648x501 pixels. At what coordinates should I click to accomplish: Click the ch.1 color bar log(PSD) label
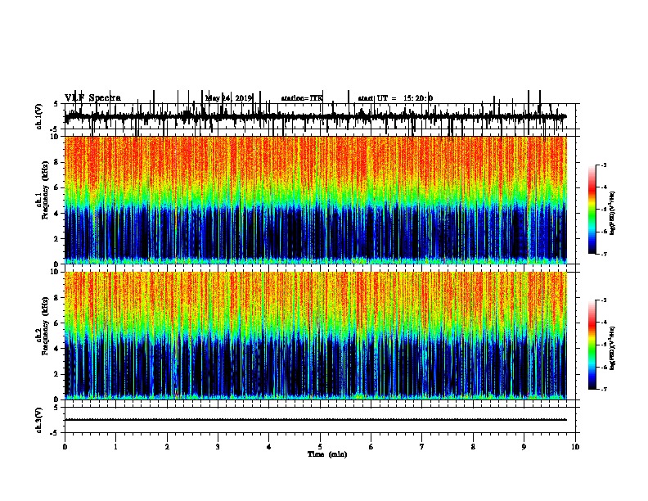613,214
